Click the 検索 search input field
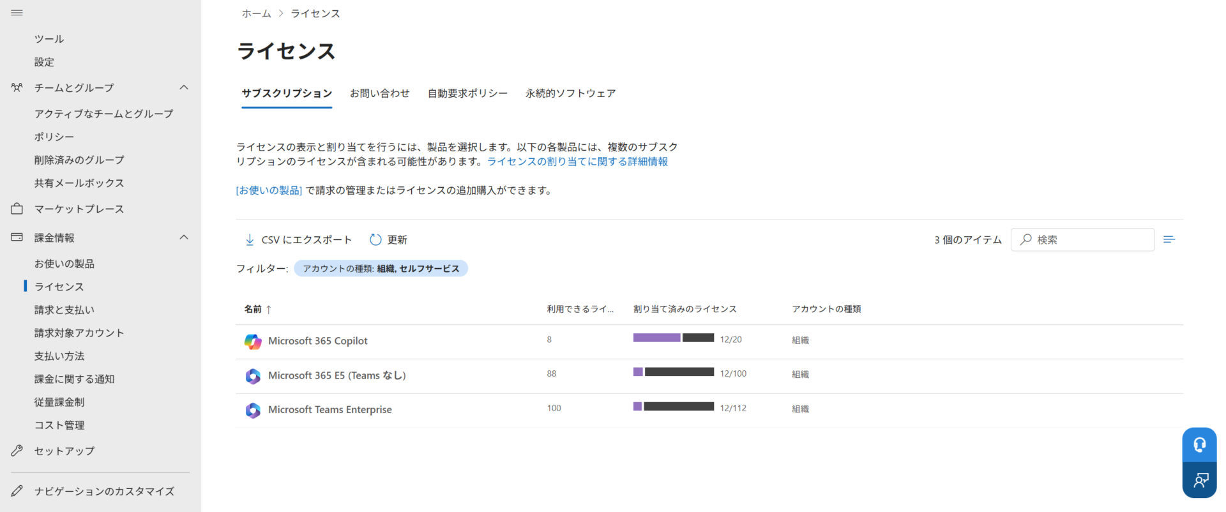 pyautogui.click(x=1082, y=239)
